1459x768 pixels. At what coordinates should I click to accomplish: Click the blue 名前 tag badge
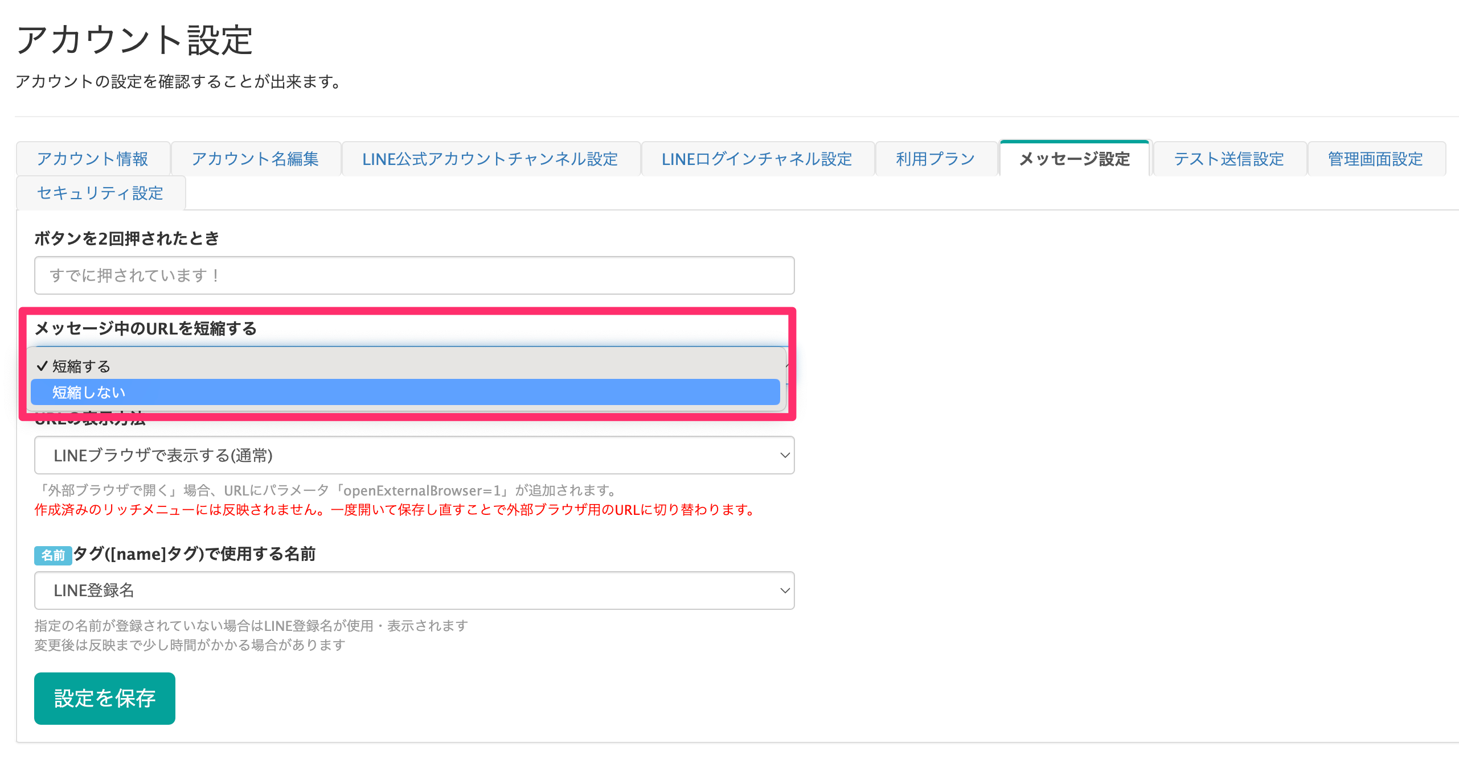coord(53,555)
